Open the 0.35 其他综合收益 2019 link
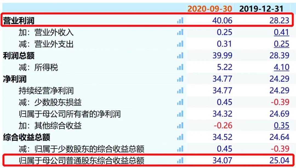Image resolution: width=296 pixels, height=168 pixels. (x=281, y=126)
